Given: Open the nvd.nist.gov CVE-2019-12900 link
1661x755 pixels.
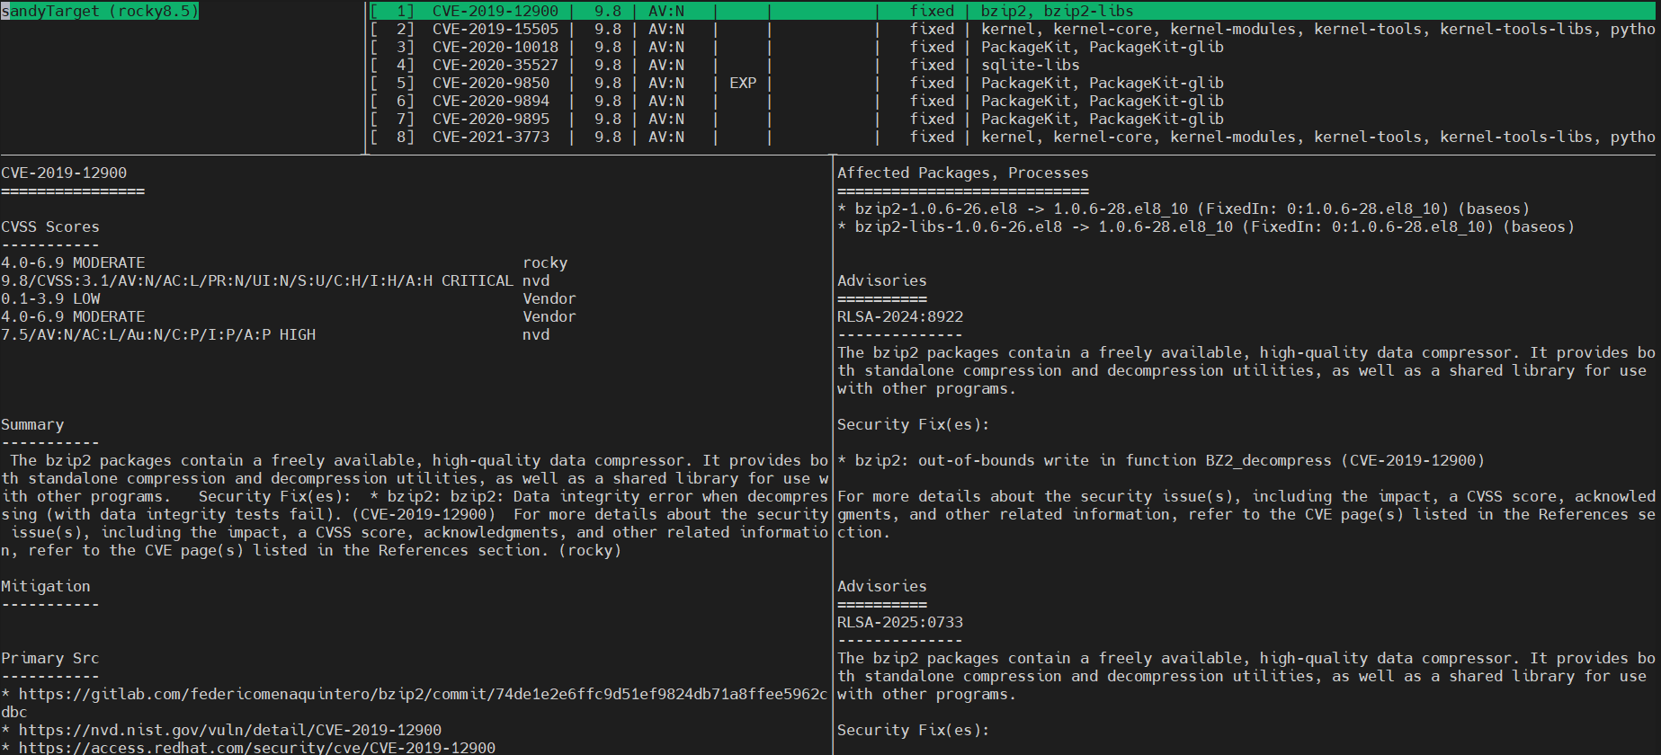Looking at the screenshot, I should tap(229, 730).
